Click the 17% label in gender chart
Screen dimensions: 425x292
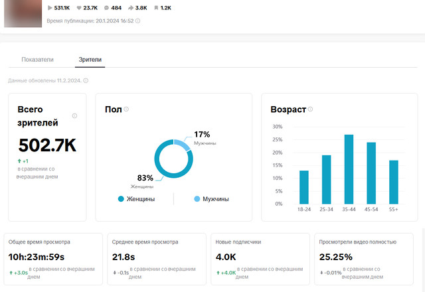coord(202,134)
